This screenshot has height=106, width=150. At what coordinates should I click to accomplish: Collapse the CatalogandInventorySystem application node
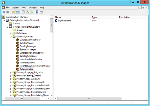pos(7,27)
